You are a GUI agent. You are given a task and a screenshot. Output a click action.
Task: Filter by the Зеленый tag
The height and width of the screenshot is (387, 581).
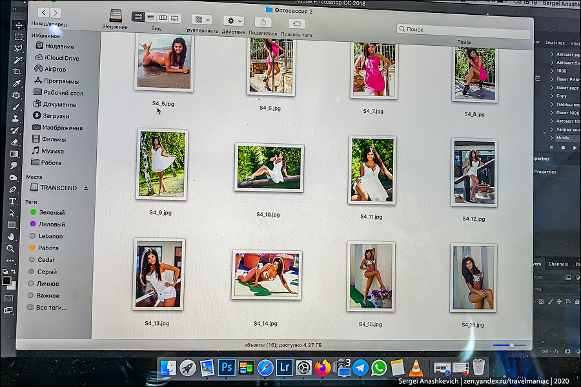pos(47,213)
